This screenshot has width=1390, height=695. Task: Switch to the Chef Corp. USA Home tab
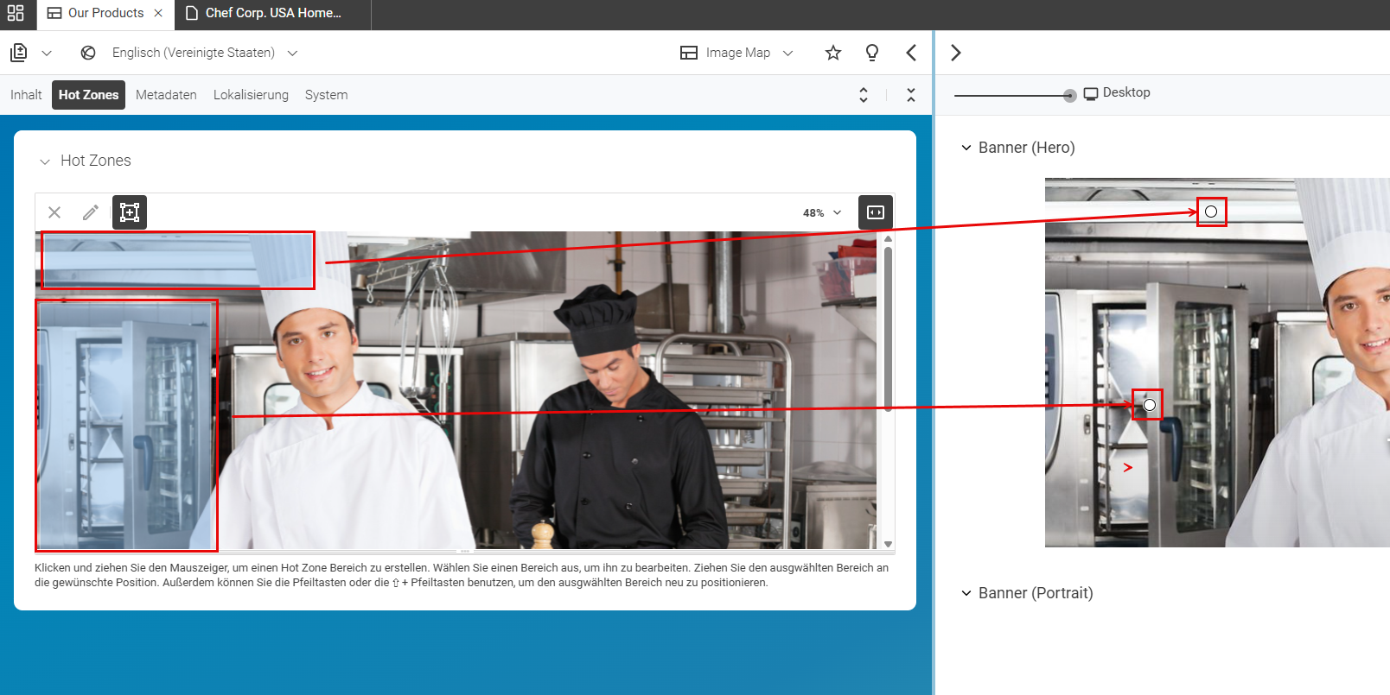pyautogui.click(x=273, y=13)
